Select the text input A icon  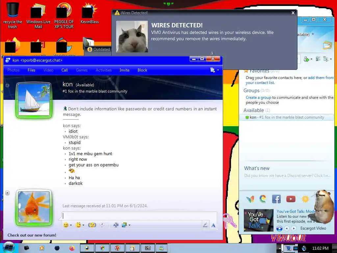point(213,225)
